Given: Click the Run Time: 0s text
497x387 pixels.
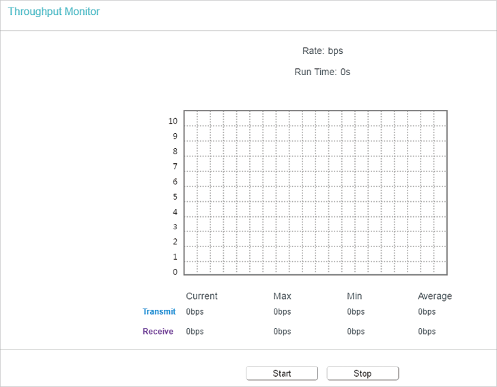Looking at the screenshot, I should [322, 72].
